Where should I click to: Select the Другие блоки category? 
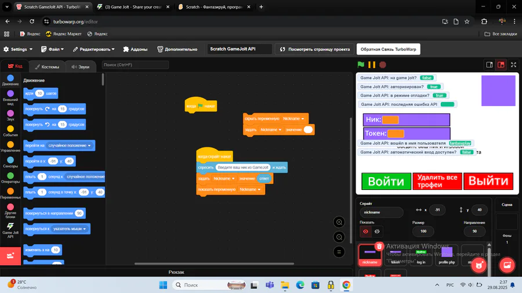10,211
